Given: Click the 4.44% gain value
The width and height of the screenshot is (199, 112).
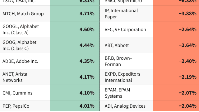Looking at the screenshot, I should 87,45.
